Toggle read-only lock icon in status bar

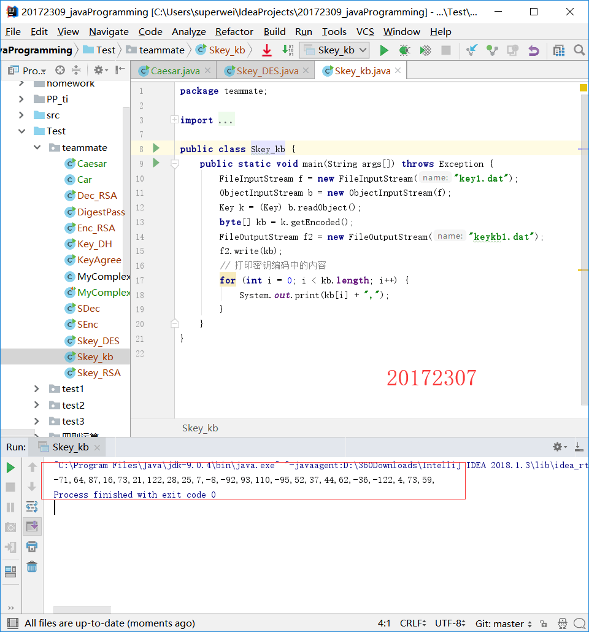point(544,623)
